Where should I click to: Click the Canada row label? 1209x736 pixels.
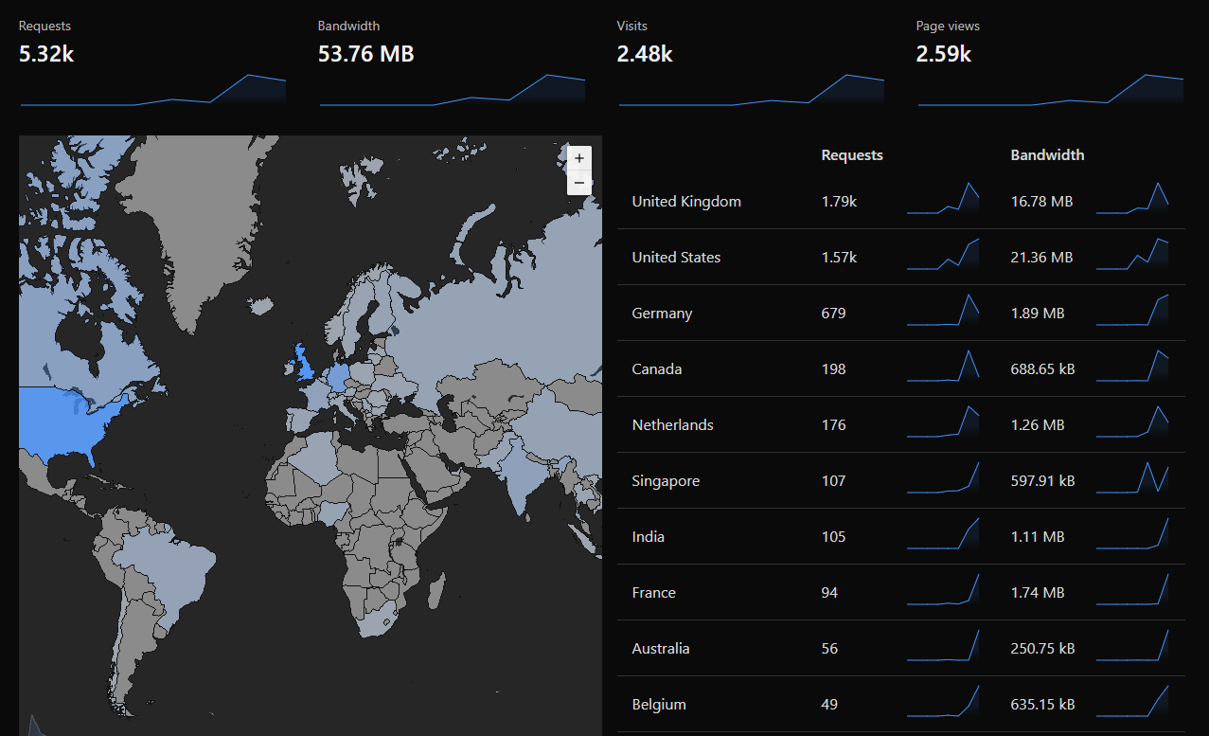pyautogui.click(x=657, y=368)
